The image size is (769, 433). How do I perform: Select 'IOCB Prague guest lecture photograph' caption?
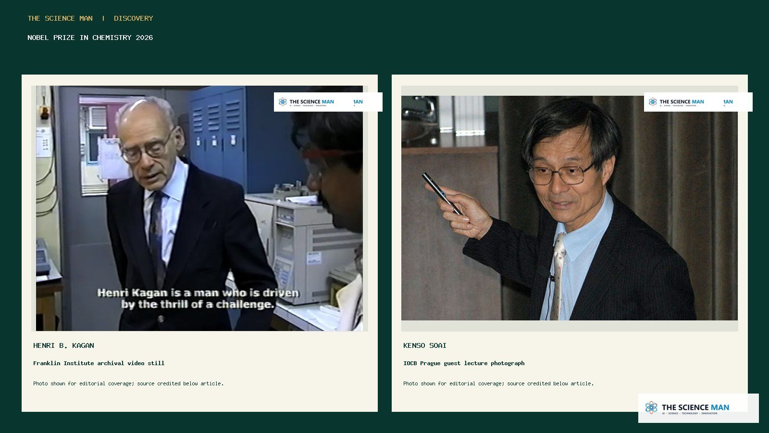coord(464,363)
